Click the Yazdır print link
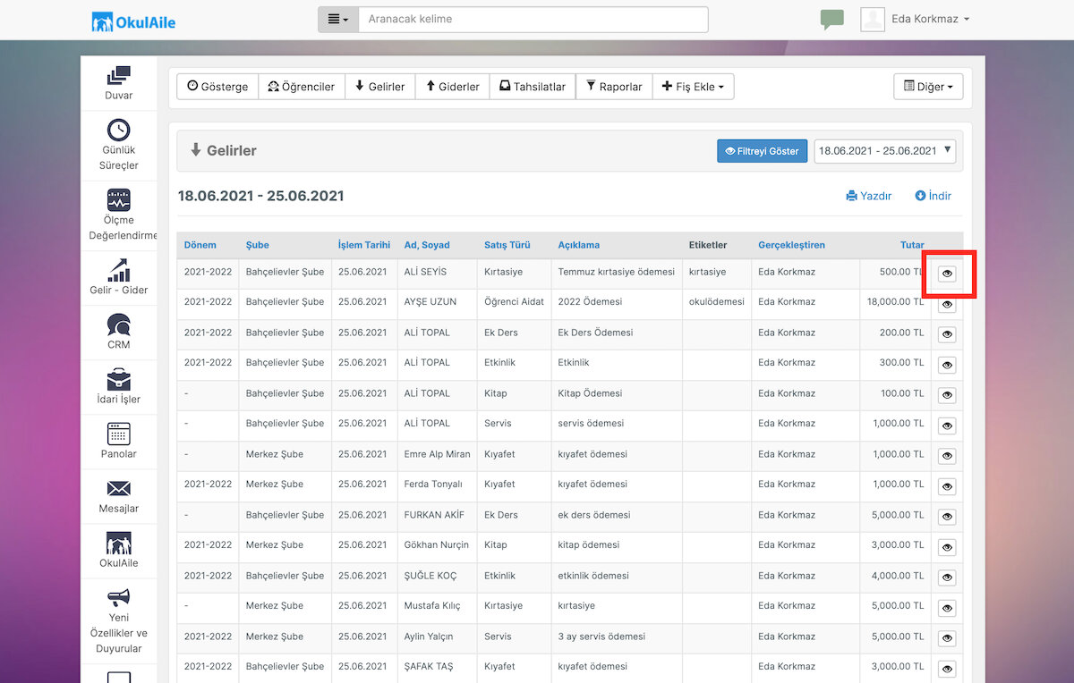This screenshot has width=1074, height=683. 869,196
